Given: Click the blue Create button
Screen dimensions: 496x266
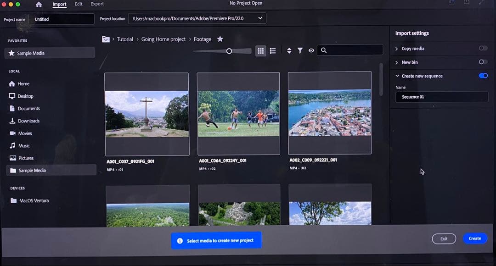Looking at the screenshot, I should click(x=474, y=238).
